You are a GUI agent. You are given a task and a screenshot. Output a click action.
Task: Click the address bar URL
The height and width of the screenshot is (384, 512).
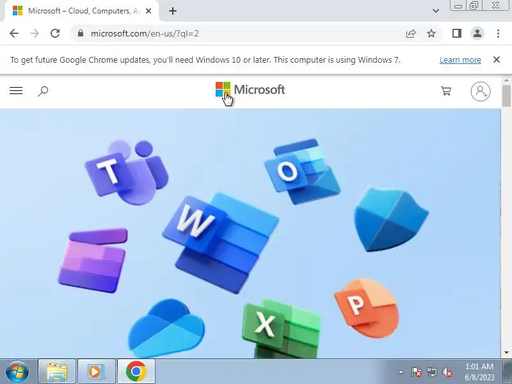pyautogui.click(x=145, y=33)
